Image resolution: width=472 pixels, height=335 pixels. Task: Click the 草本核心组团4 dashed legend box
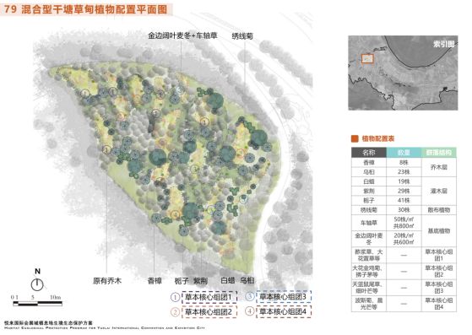tap(284, 311)
